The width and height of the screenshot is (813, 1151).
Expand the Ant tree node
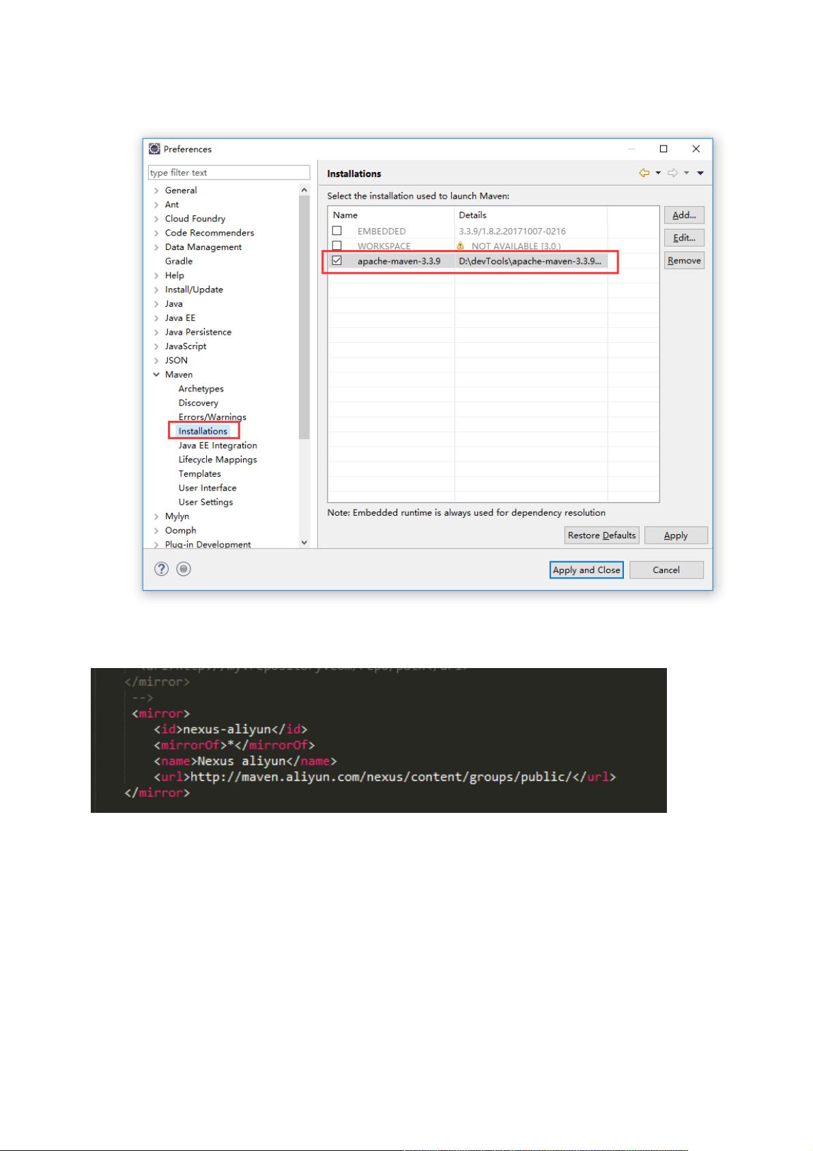click(156, 205)
